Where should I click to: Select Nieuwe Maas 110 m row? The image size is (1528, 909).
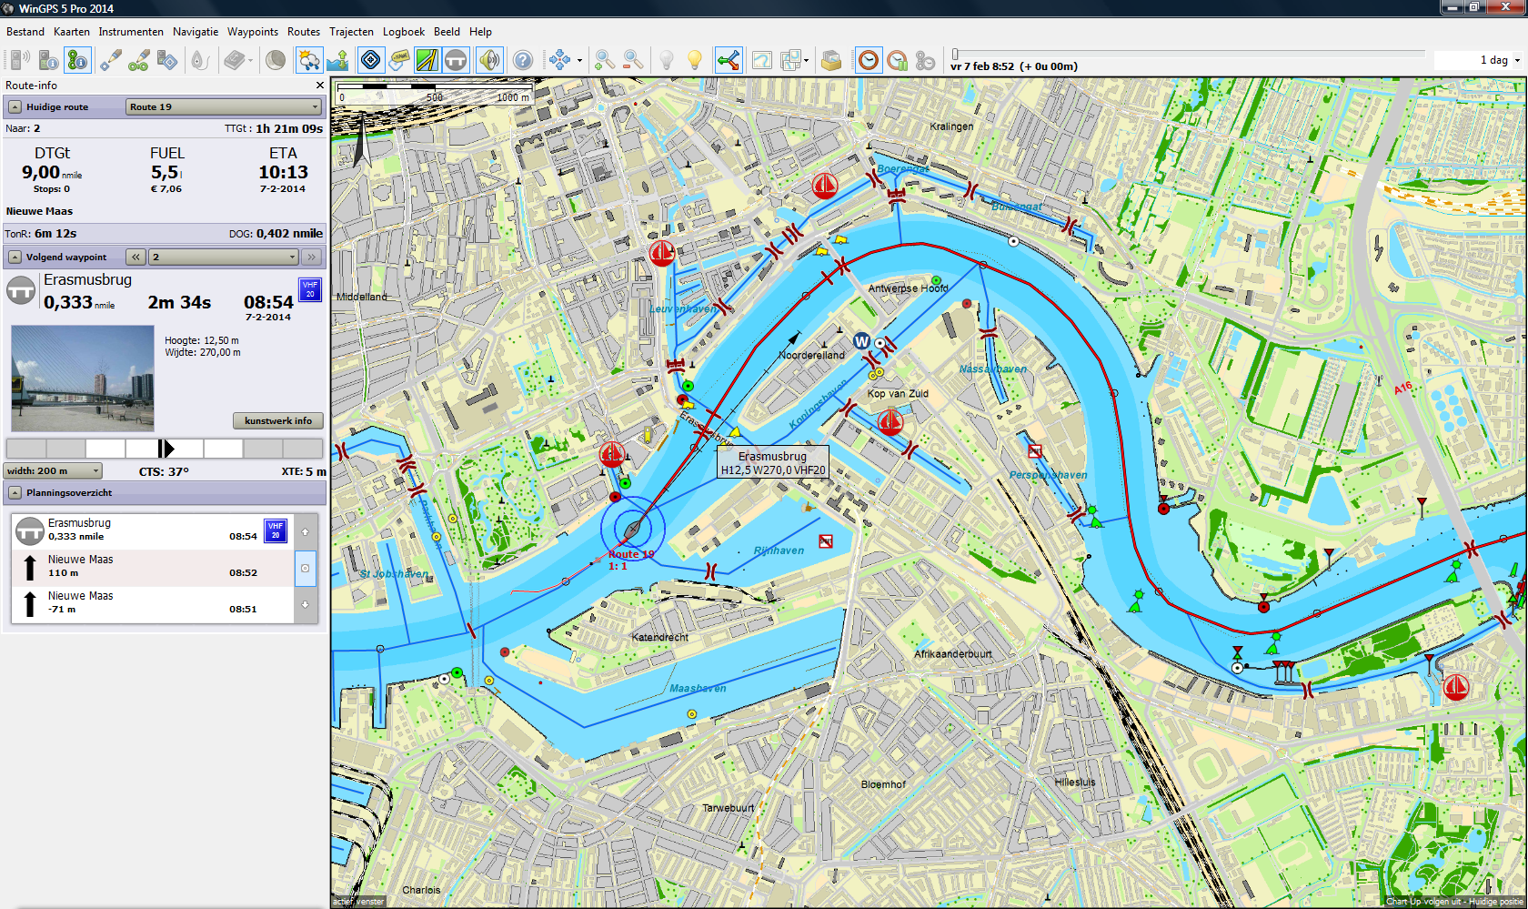tap(153, 567)
